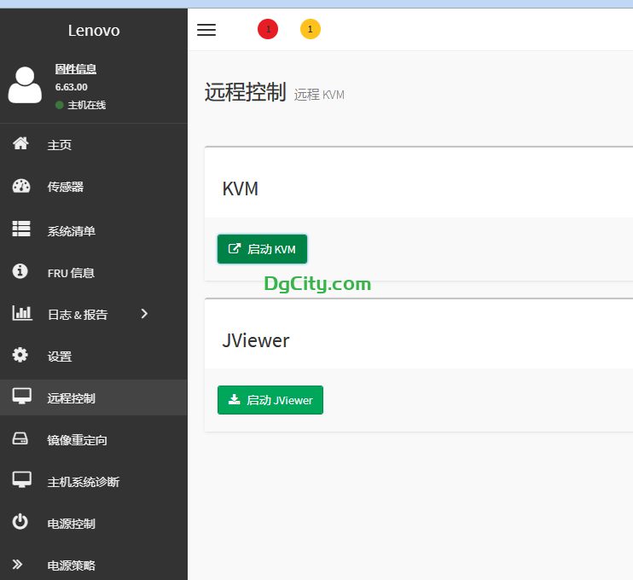
Task: Go to 主机系统诊断 menu item
Action: coord(84,482)
